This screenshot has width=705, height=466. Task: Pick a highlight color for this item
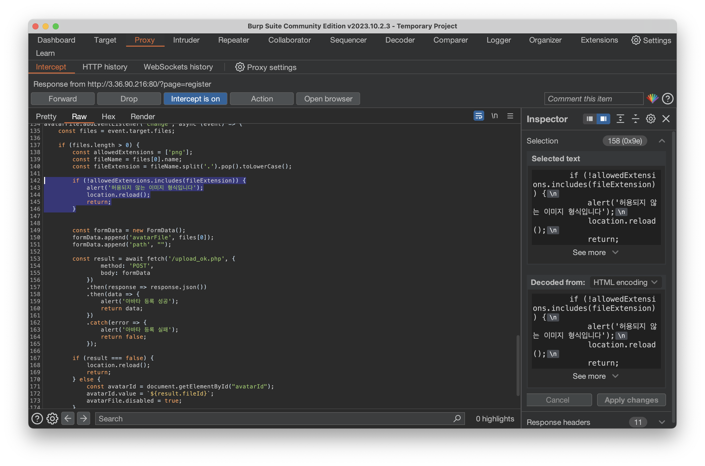pyautogui.click(x=653, y=99)
